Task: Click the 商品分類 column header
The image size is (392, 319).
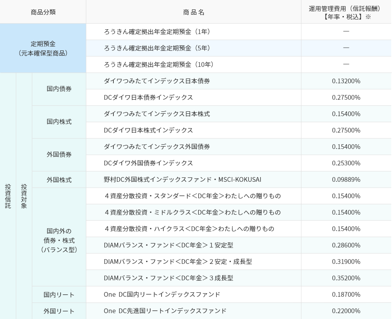Action: (x=42, y=11)
